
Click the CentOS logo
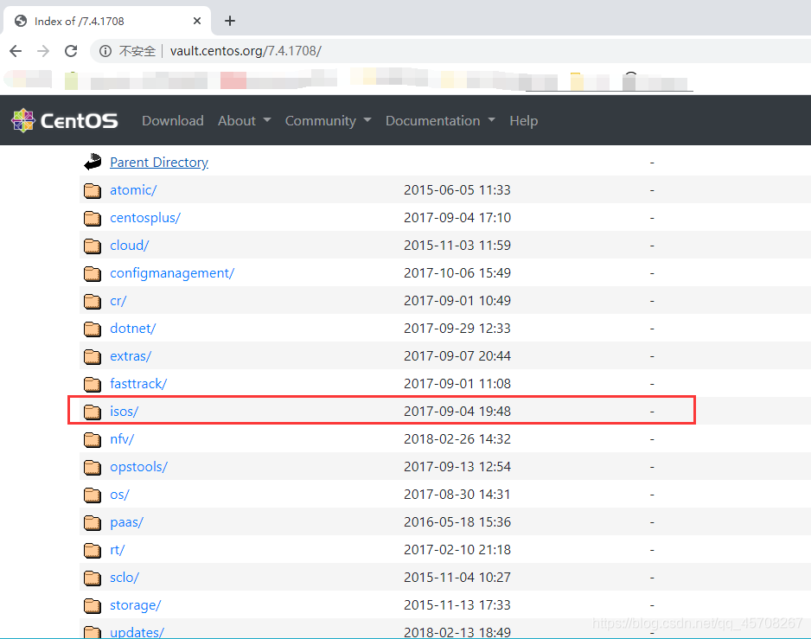click(65, 120)
